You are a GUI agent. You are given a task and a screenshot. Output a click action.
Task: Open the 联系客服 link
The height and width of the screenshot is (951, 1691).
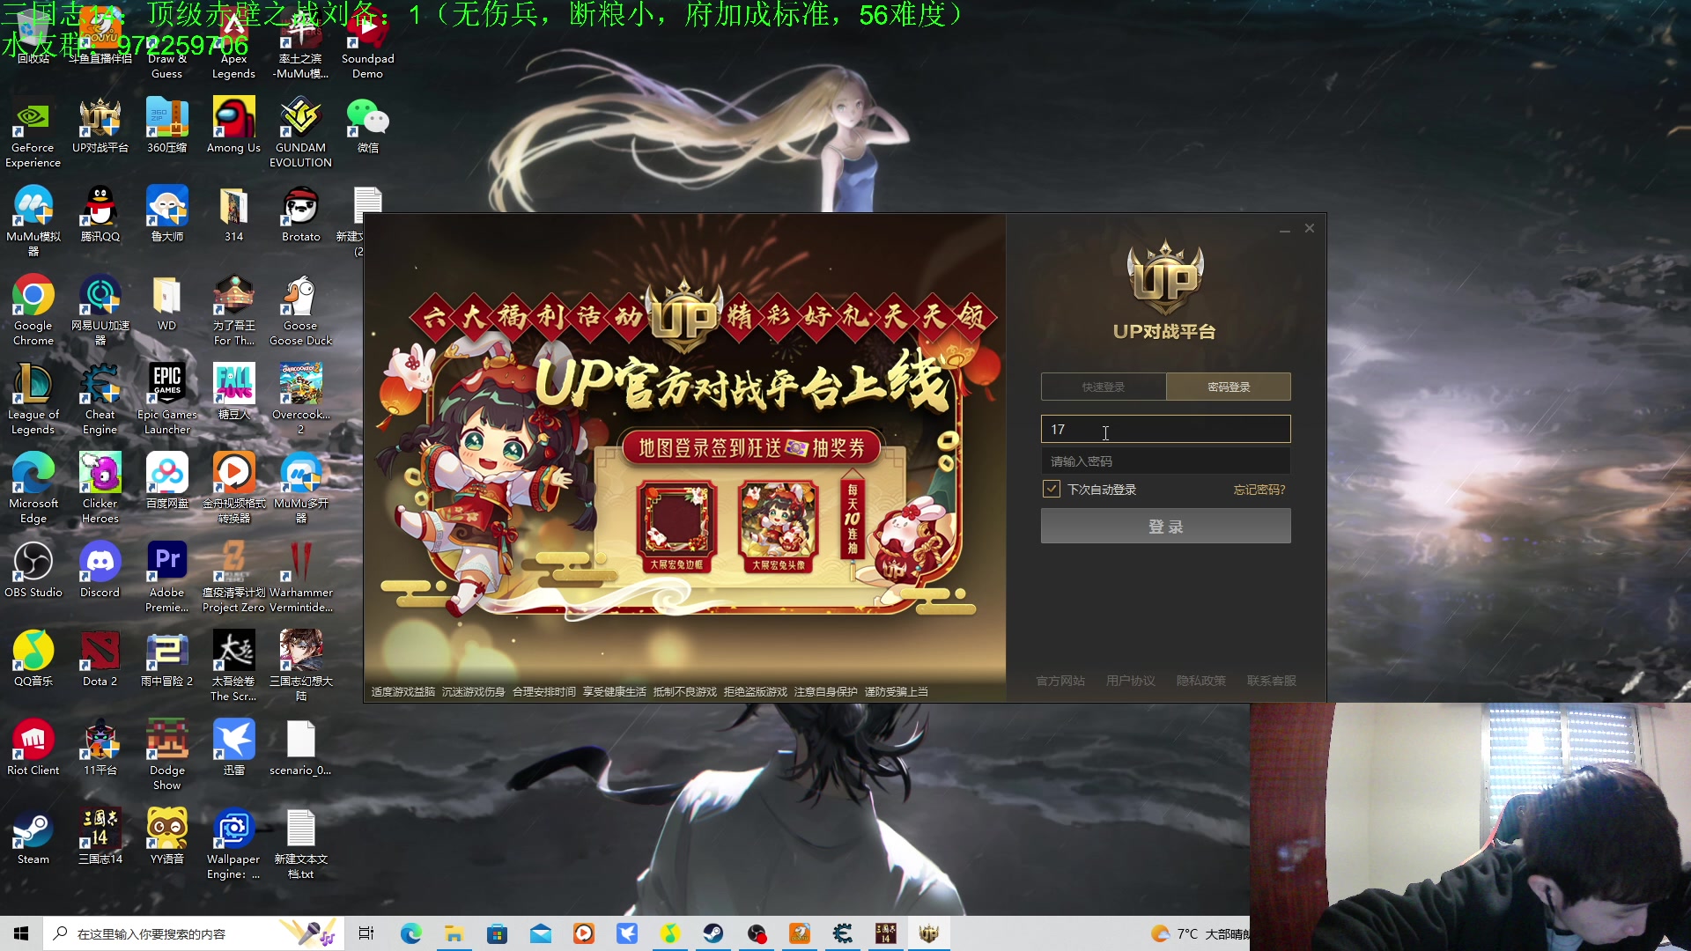pyautogui.click(x=1272, y=681)
